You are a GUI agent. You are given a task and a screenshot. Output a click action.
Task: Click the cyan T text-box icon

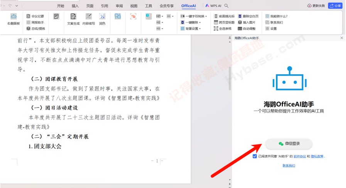(x=149, y=16)
